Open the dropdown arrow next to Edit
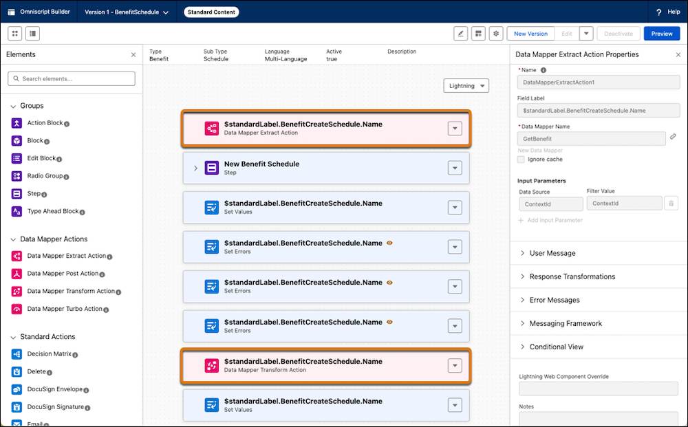688x427 pixels. coord(586,33)
